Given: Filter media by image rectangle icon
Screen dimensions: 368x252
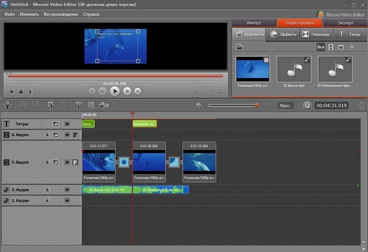Looking at the screenshot, I should click(x=341, y=48).
